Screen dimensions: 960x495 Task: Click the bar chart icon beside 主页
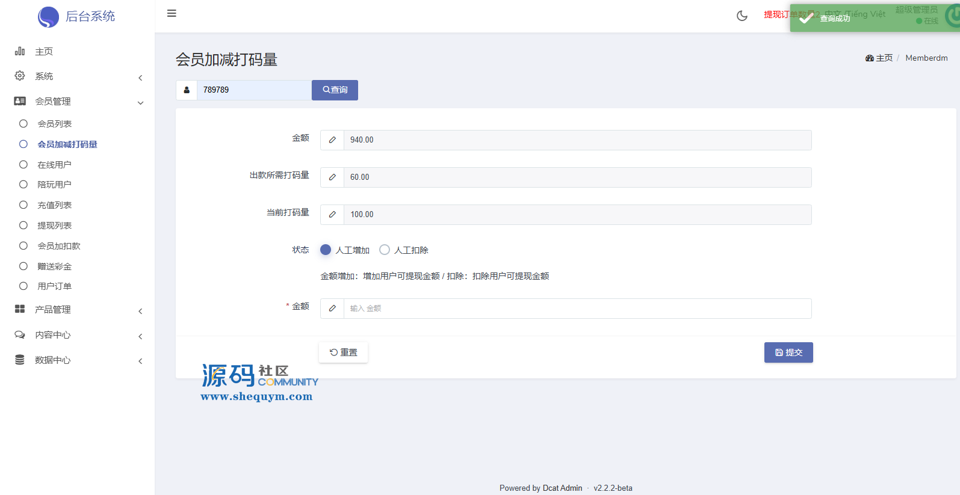[x=20, y=51]
